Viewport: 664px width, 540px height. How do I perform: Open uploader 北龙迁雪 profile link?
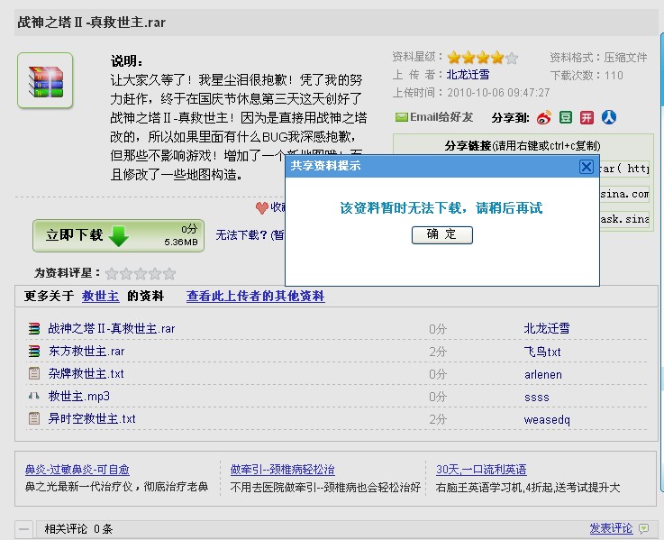coord(468,75)
